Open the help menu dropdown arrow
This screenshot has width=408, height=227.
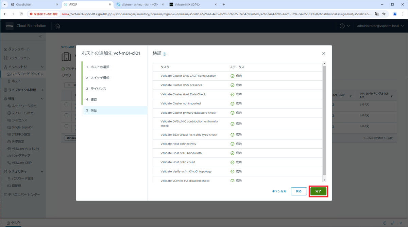pos(348,26)
